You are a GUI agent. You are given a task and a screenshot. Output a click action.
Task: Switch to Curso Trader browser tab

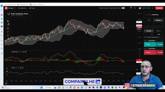click(x=11, y=5)
